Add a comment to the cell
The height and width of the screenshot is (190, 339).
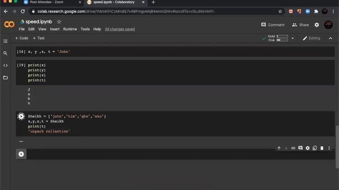point(300,148)
